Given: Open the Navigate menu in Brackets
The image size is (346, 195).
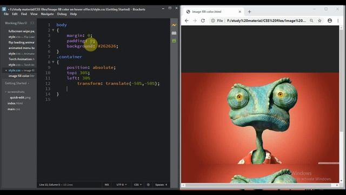Looking at the screenshot, I should [x=47, y=14].
